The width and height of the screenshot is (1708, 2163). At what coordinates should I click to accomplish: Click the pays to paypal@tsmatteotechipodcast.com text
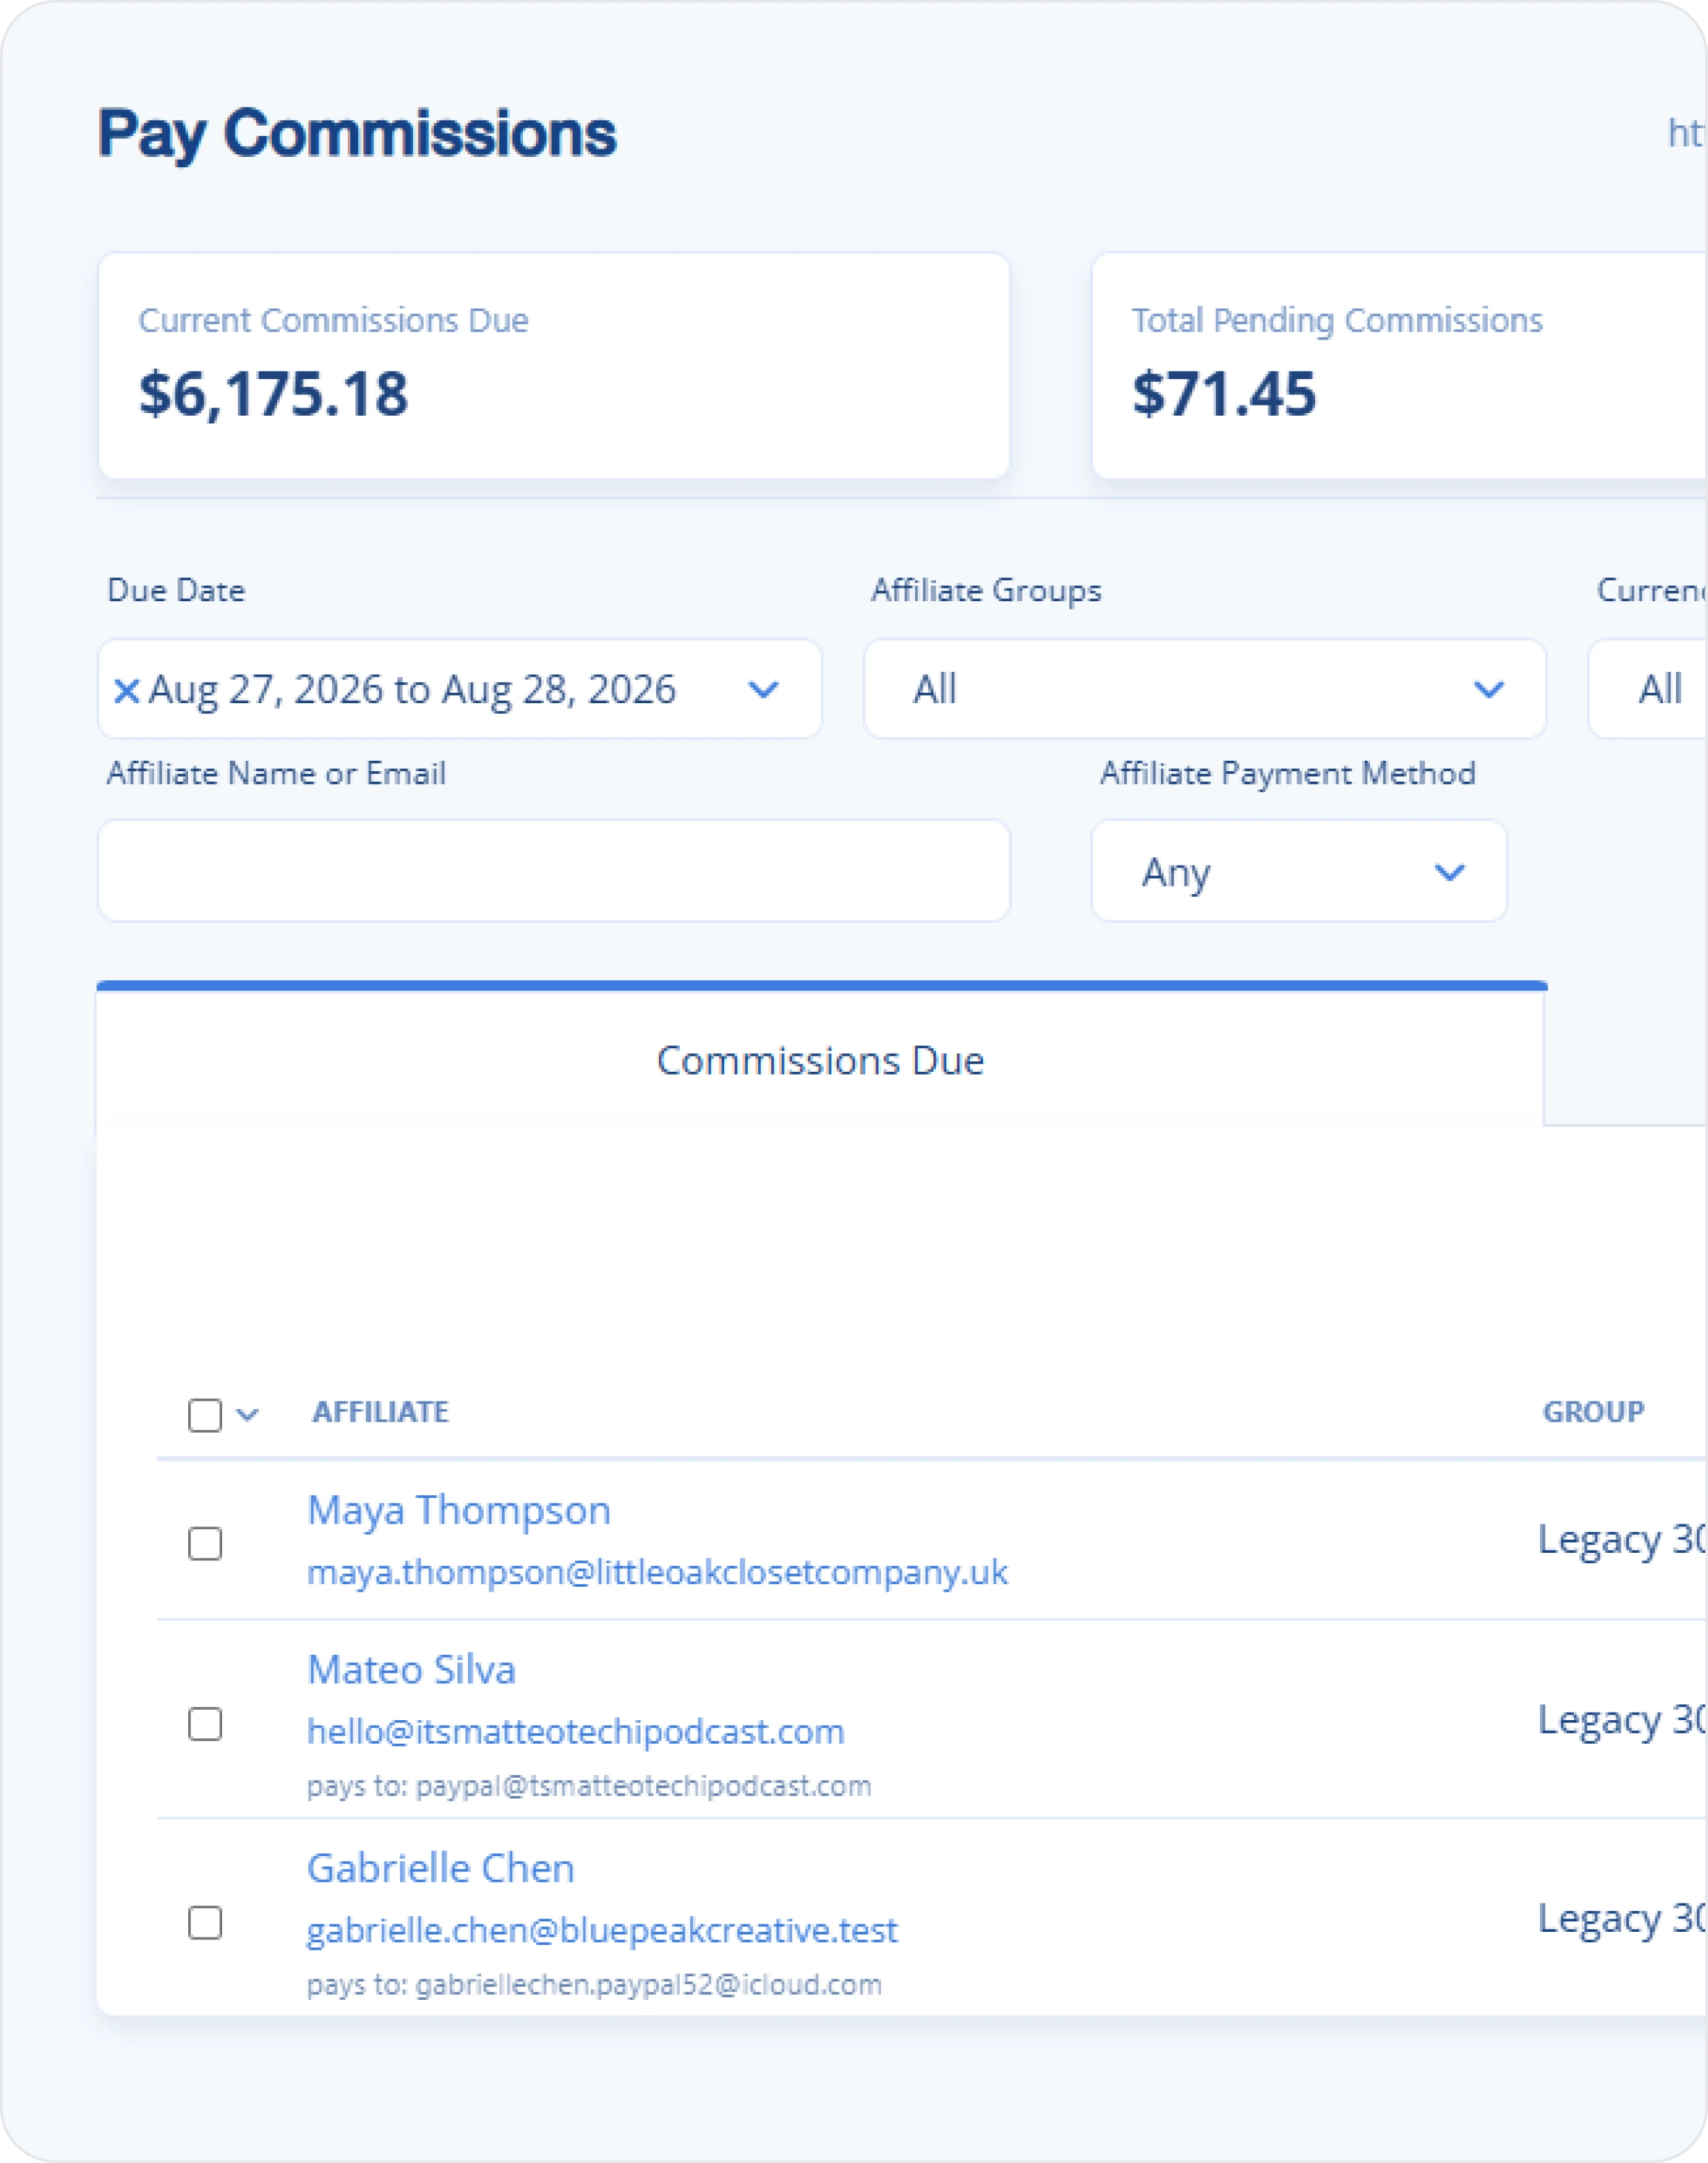pos(589,1786)
